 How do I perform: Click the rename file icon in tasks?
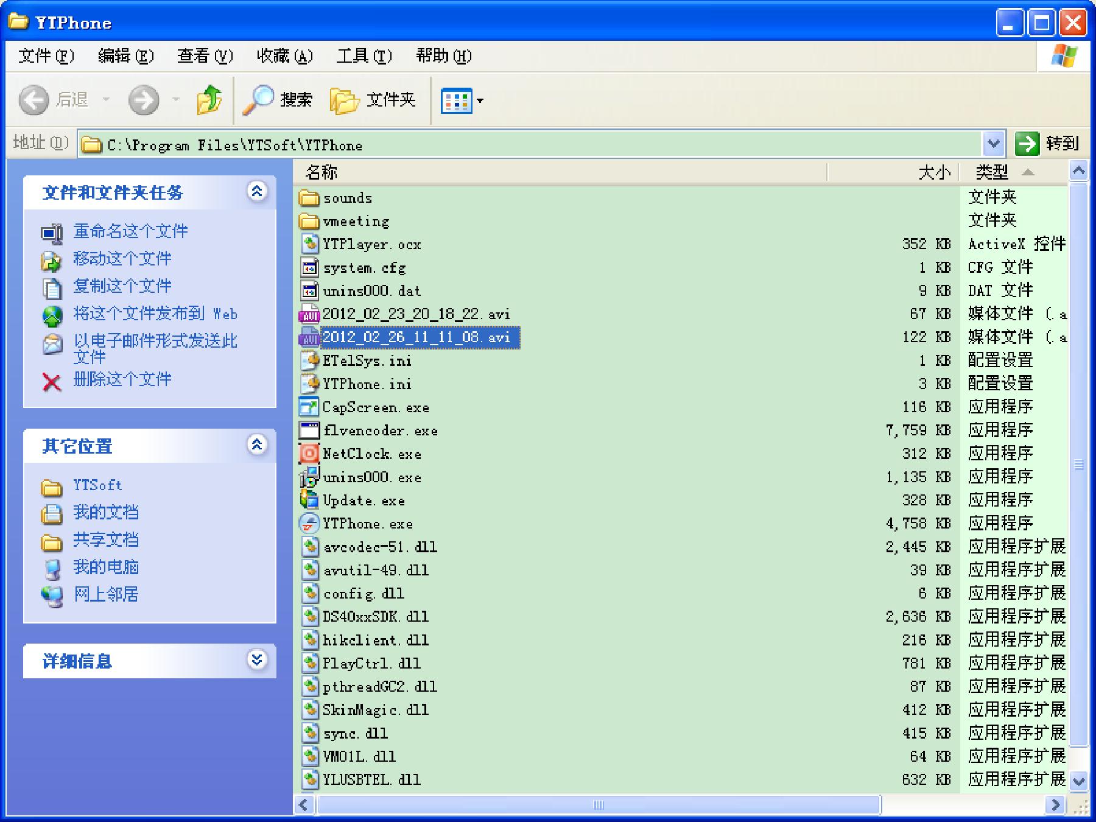click(52, 233)
